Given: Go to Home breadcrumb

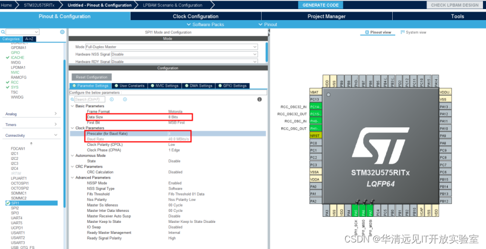Looking at the screenshot, I should click(6, 5).
